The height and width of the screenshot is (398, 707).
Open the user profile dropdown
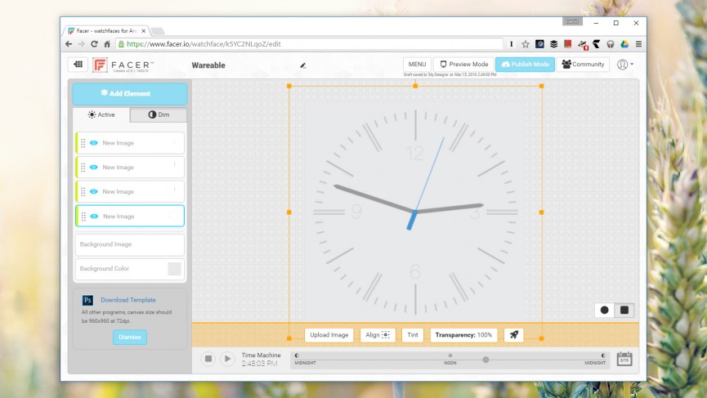pos(625,65)
